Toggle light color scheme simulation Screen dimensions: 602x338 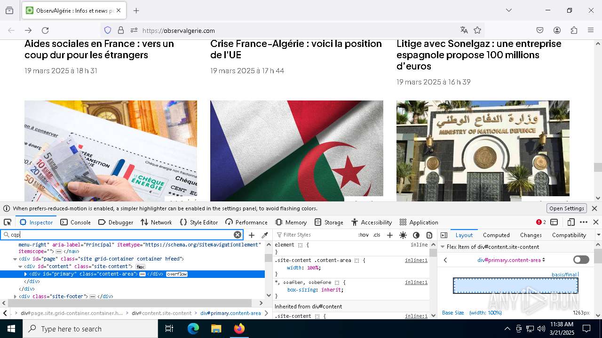(x=403, y=235)
